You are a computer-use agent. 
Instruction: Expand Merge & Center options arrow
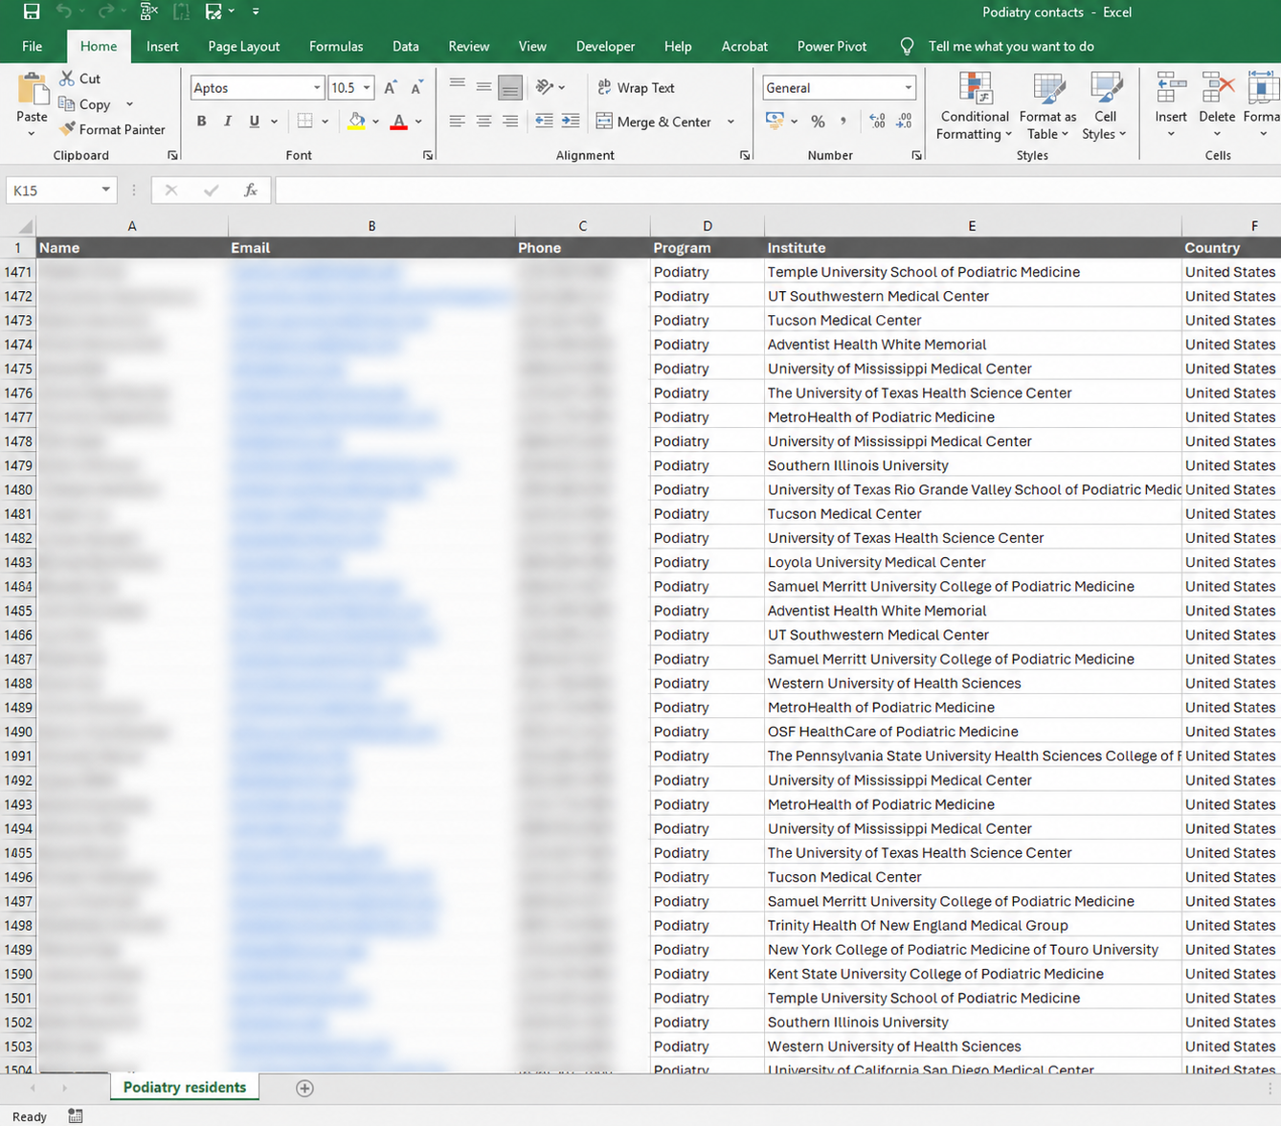coord(730,122)
